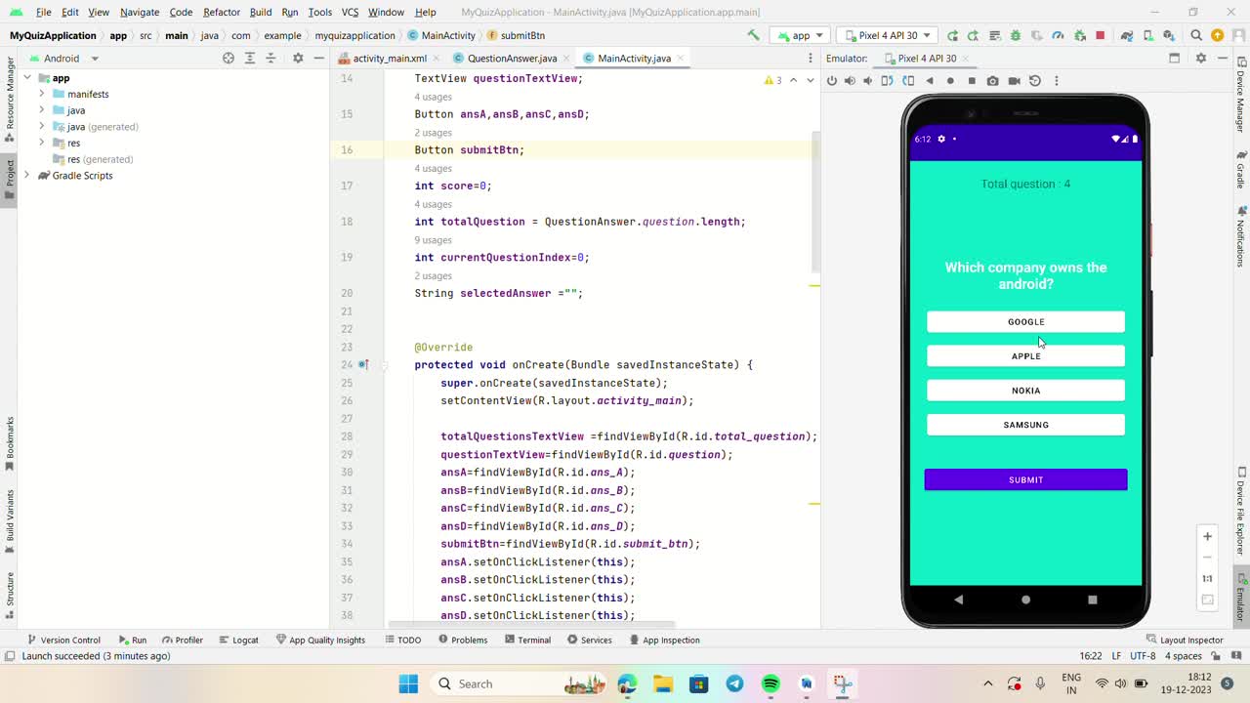Open SDK Manager icon in the main toolbar
The image size is (1250, 703).
pos(1169,35)
